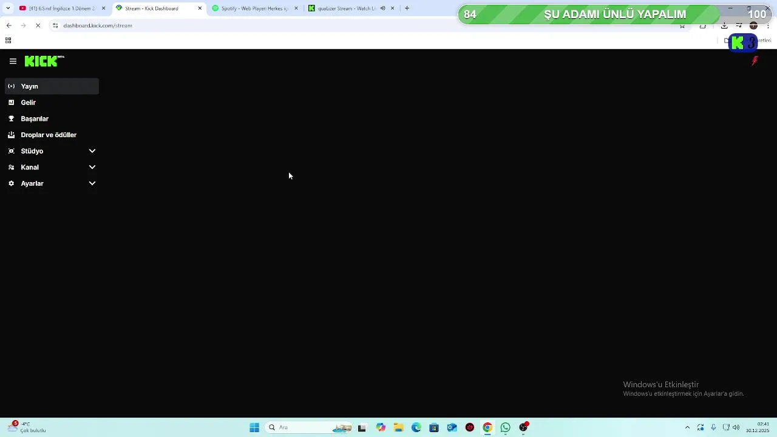
Task: Mute the quaLizer Stream tab audio
Action: tap(382, 8)
